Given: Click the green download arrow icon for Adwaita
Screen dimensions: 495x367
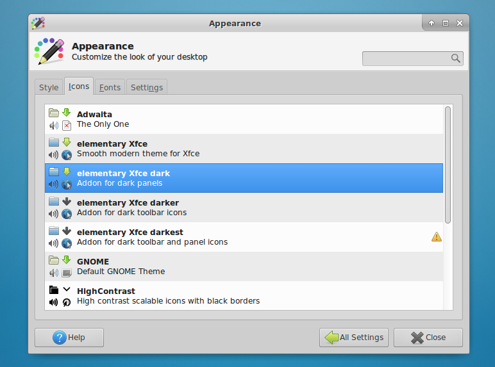Looking at the screenshot, I should 67,112.
